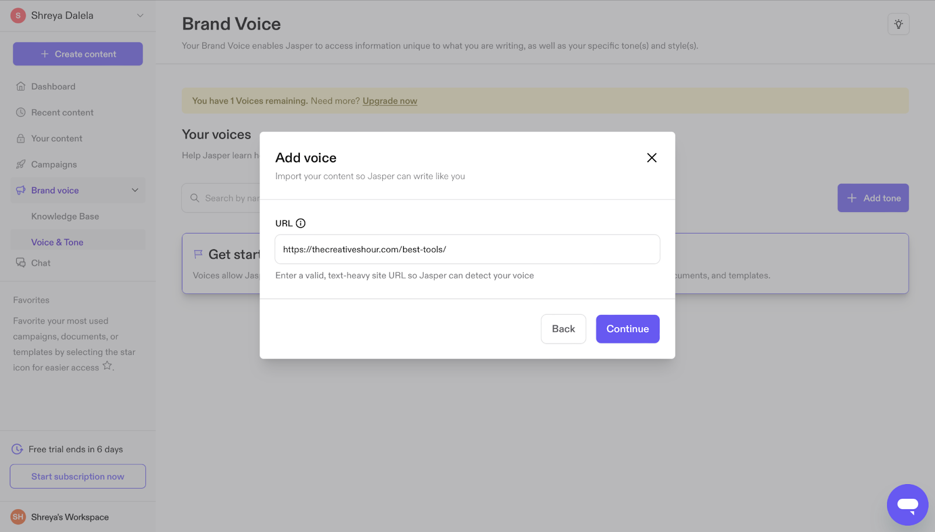The height and width of the screenshot is (532, 935).
Task: Click the URL info icon
Action: (x=300, y=223)
